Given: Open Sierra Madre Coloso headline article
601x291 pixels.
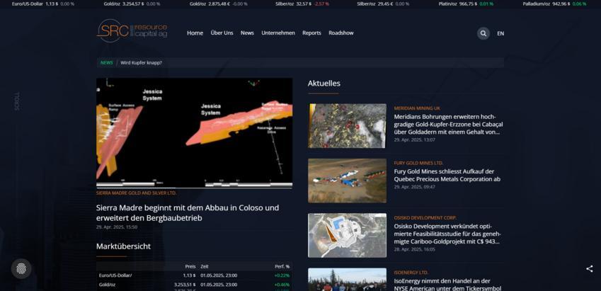Looking at the screenshot, I should (x=188, y=213).
